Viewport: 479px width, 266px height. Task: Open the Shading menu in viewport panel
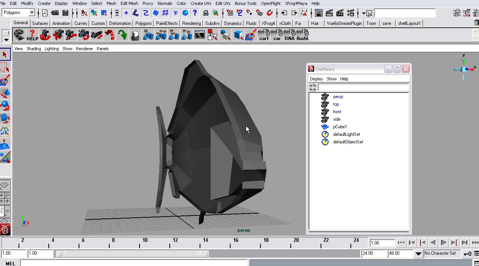coord(34,49)
